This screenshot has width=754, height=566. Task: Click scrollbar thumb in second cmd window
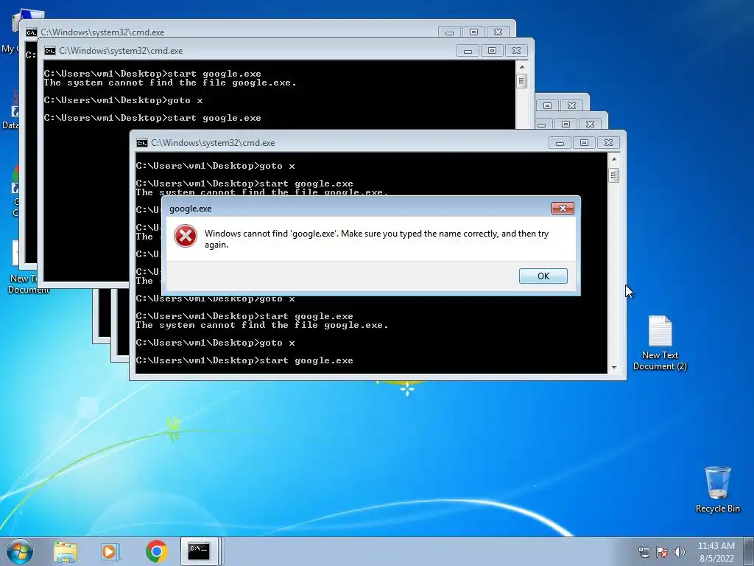tap(522, 81)
